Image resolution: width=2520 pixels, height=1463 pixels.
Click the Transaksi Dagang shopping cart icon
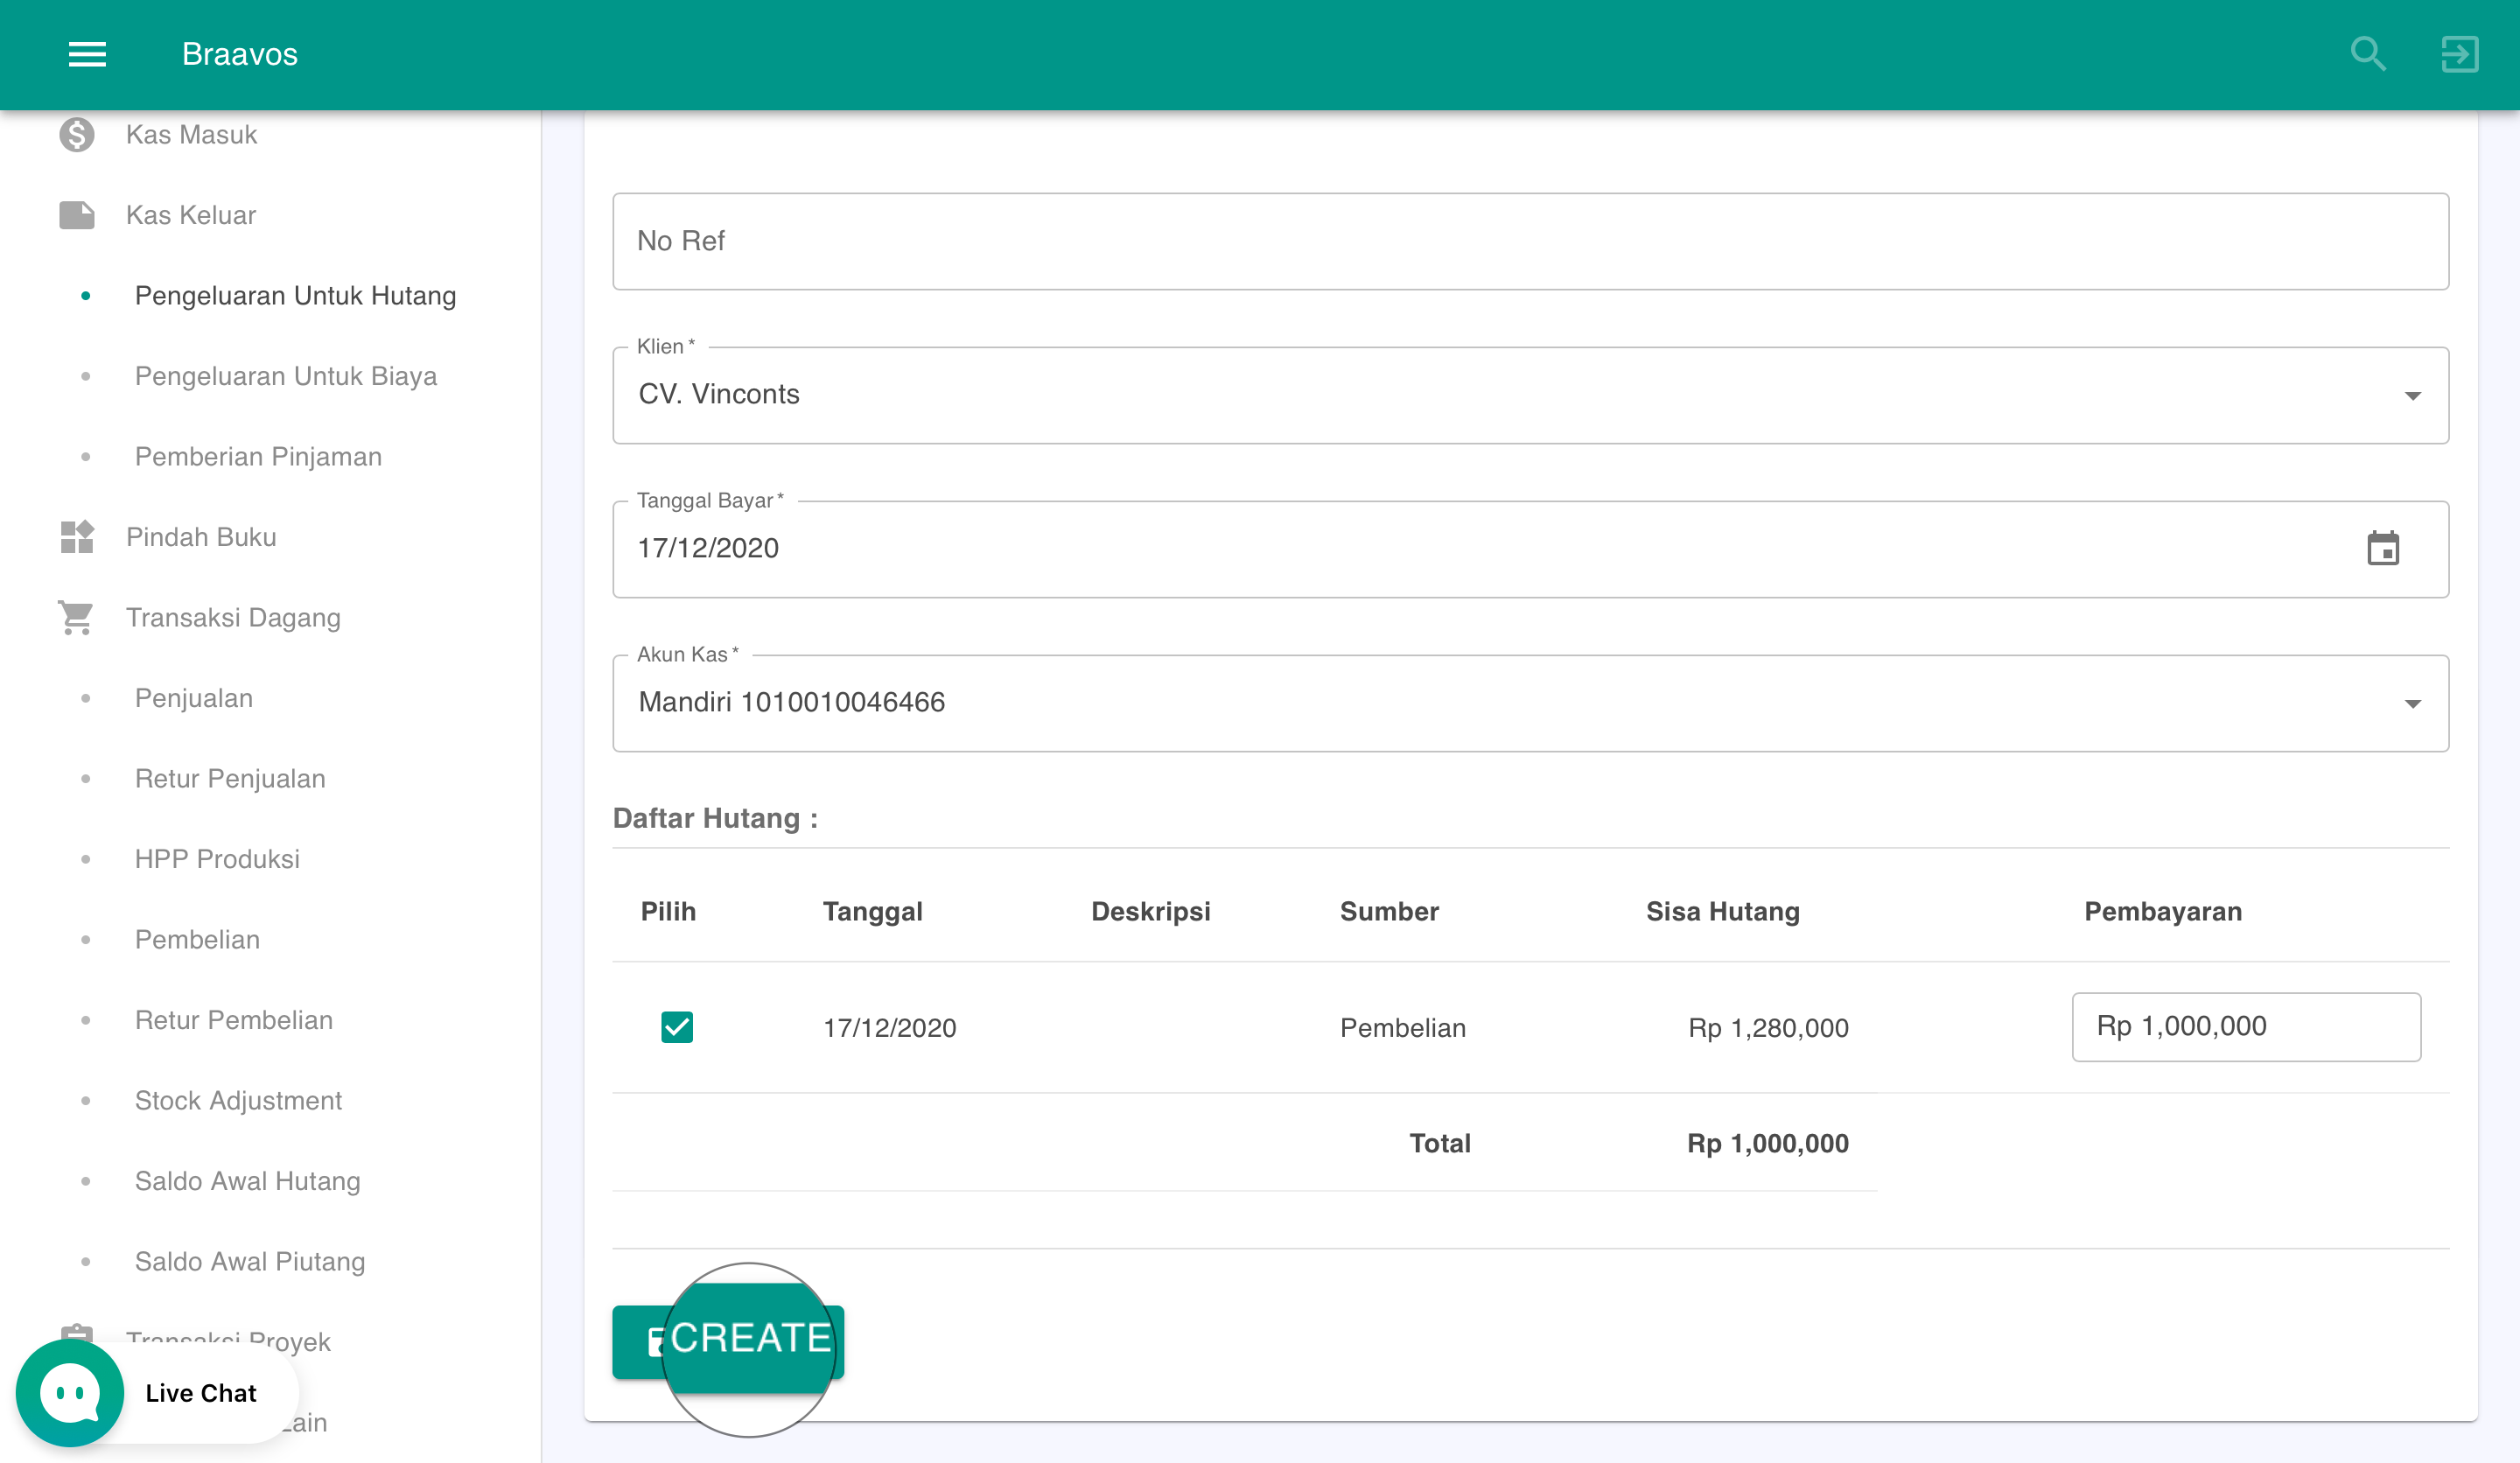tap(76, 617)
